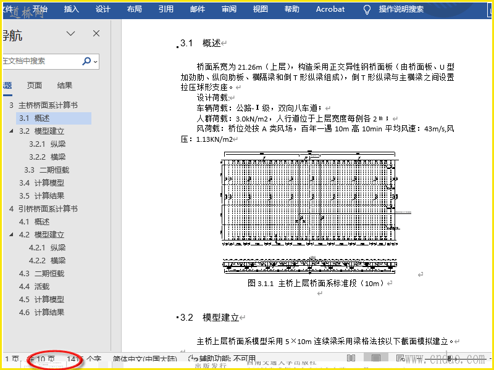Go to heading 3.2.2 横梁
The image size is (494, 370).
pyautogui.click(x=48, y=157)
